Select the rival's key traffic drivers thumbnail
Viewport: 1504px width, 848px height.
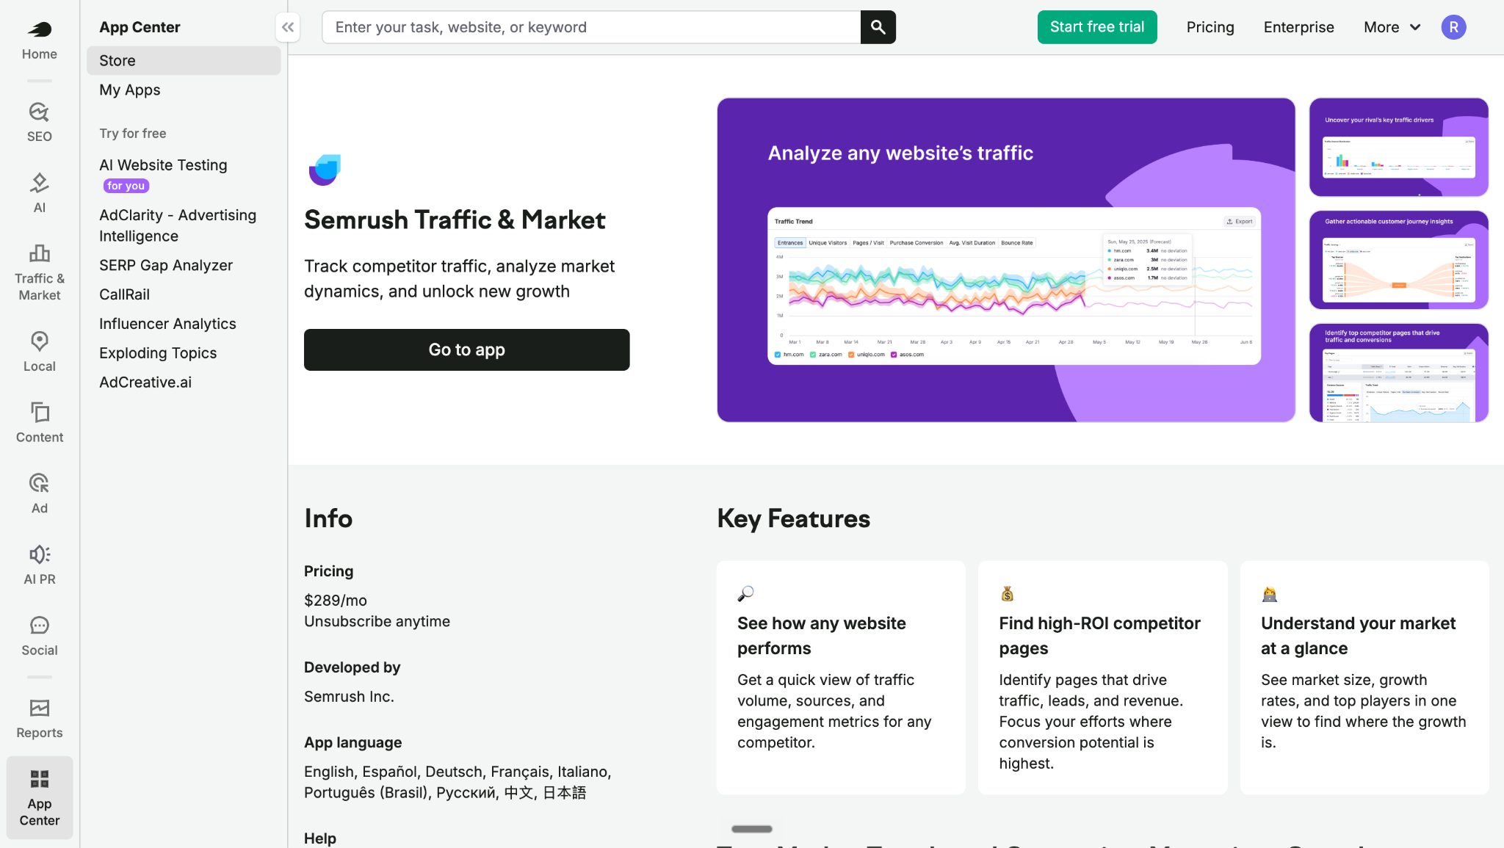[x=1399, y=147]
